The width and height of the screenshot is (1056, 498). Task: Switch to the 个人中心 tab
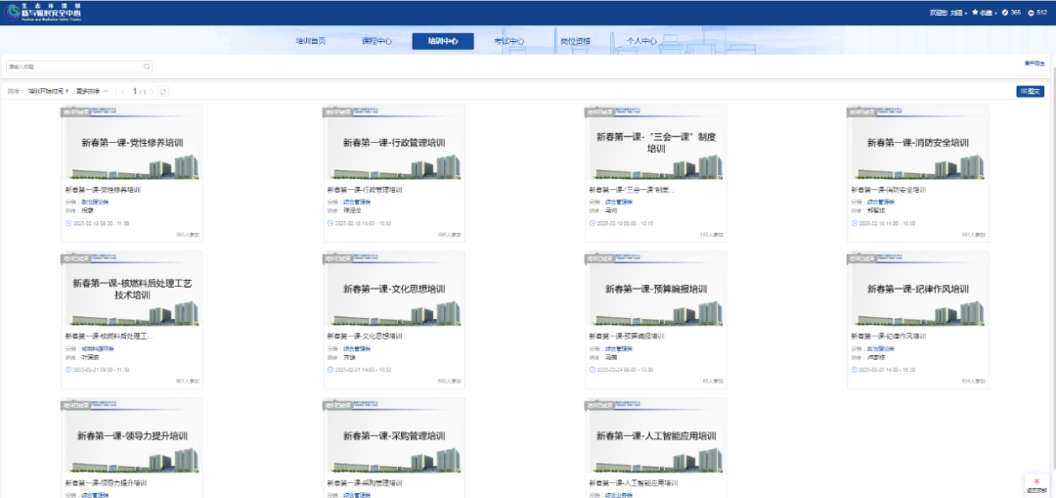click(x=641, y=41)
